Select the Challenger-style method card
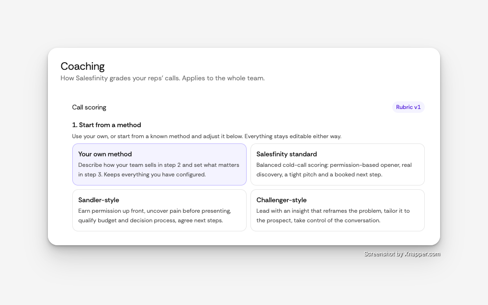This screenshot has width=488, height=305. [x=337, y=210]
